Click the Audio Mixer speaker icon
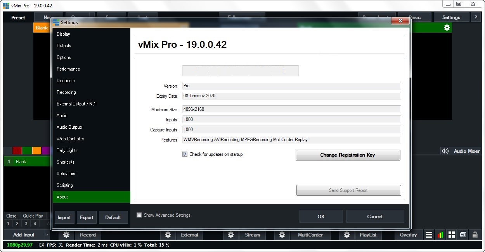 (x=445, y=151)
